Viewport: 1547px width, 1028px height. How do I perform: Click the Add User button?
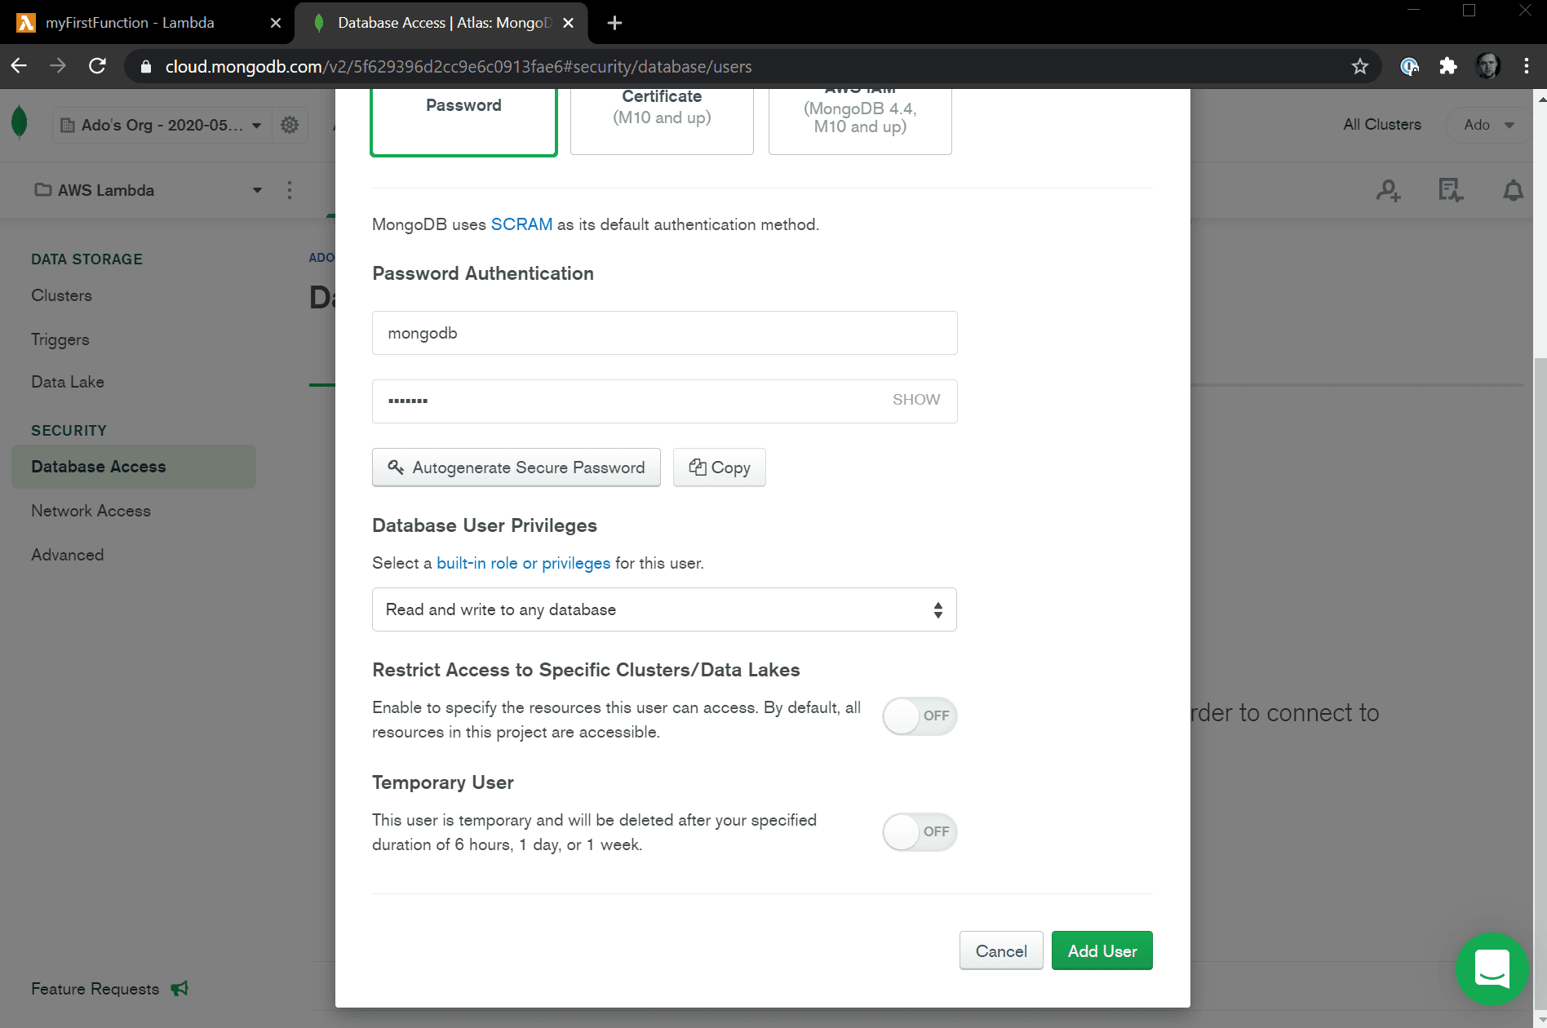pyautogui.click(x=1102, y=951)
